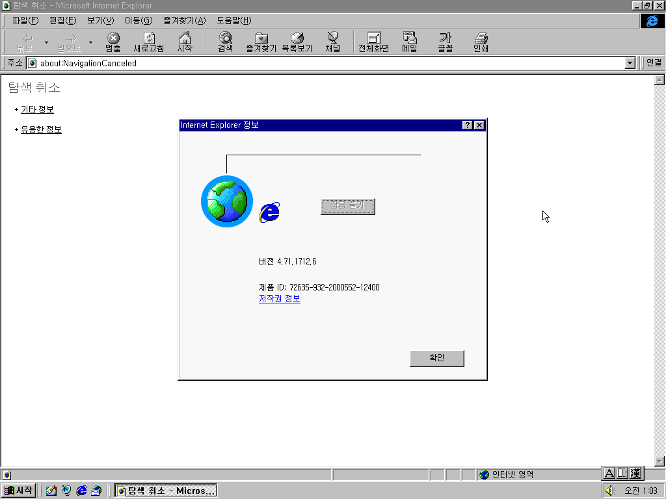Click the second Quick Launch icon

(x=66, y=491)
